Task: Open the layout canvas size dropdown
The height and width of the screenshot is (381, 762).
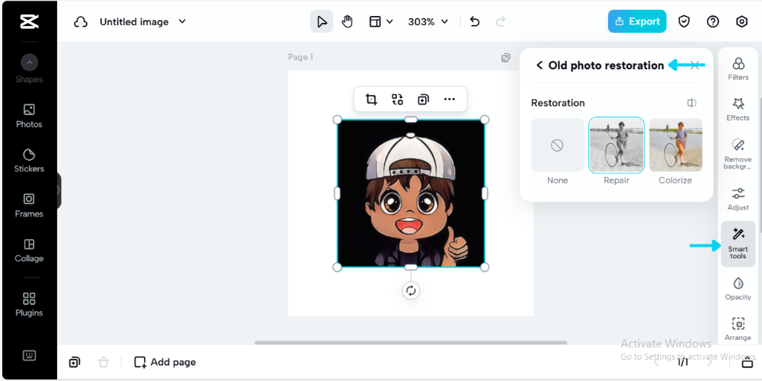Action: 381,22
